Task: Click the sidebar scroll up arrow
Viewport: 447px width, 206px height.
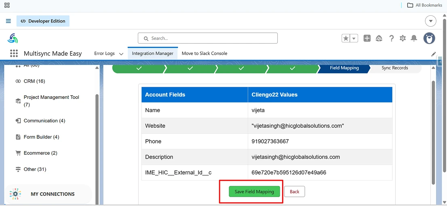Action: tap(97, 68)
